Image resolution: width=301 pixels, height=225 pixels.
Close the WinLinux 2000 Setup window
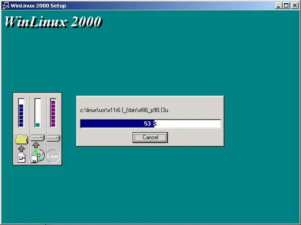click(x=295, y=6)
